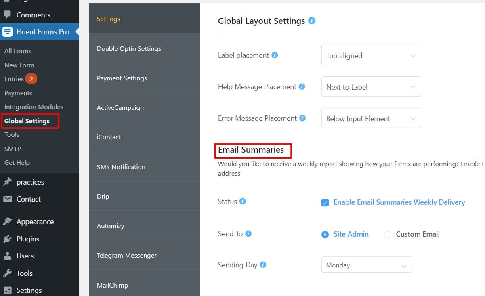The height and width of the screenshot is (296, 485).
Task: Select the Custom Email radio option
Action: (x=387, y=234)
